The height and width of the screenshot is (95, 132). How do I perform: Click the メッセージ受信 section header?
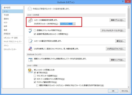coord(76,66)
